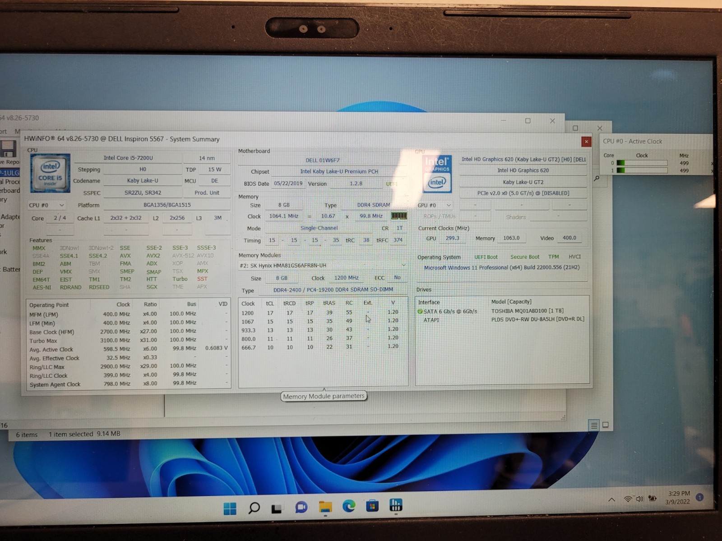
Task: Expand the Memory Modules SK Hynix dropdown
Action: 323,265
